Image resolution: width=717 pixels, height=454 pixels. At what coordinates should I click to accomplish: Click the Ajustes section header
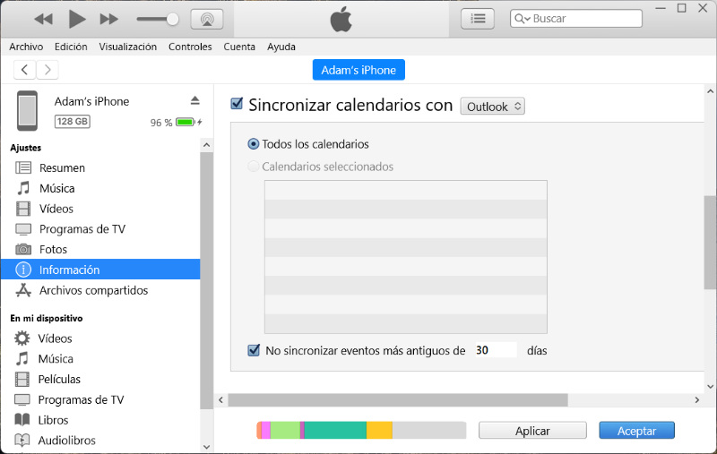pos(26,148)
